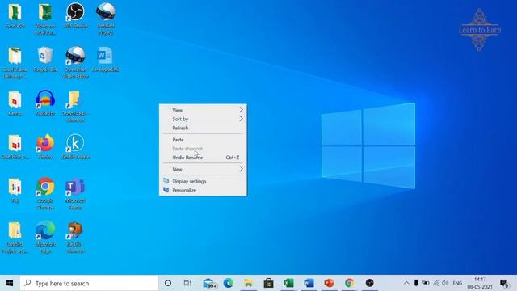This screenshot has width=517, height=291.
Task: Open the Untitled Project OpenShot file on desktop
Action: [x=106, y=18]
